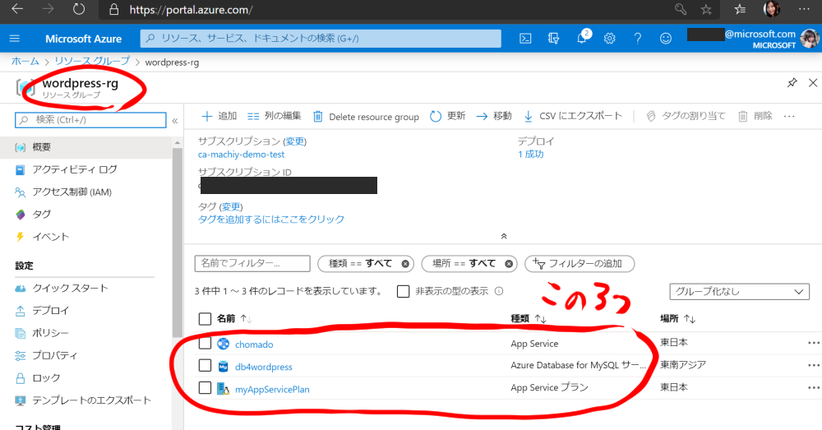Viewport: 822px width, 430px height.
Task: Tick the select-all checkbox in header
Action: click(x=205, y=319)
